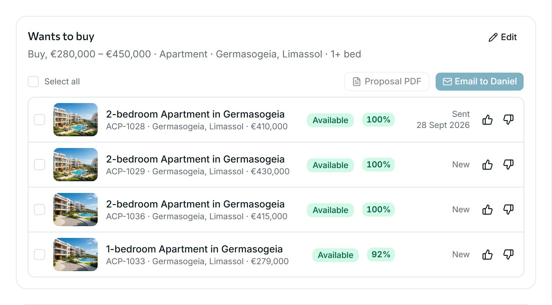Viewport: 552px width, 305px height.
Task: Thumbs down the ACP-1036 listing
Action: pyautogui.click(x=508, y=210)
